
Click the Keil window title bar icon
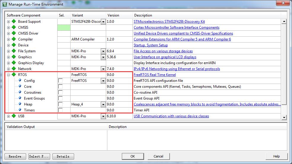(x=5, y=4)
